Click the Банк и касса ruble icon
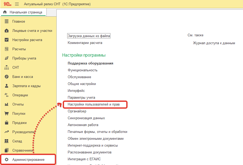Image resolution: width=243 pixels, height=165 pixels. pyautogui.click(x=7, y=77)
